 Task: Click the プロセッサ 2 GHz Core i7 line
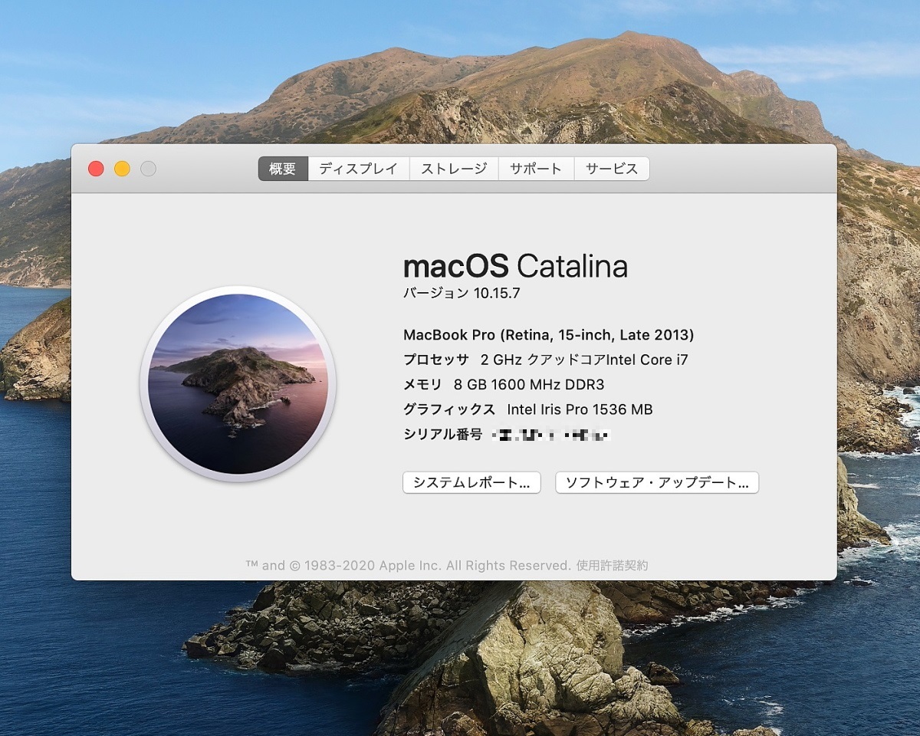545,360
